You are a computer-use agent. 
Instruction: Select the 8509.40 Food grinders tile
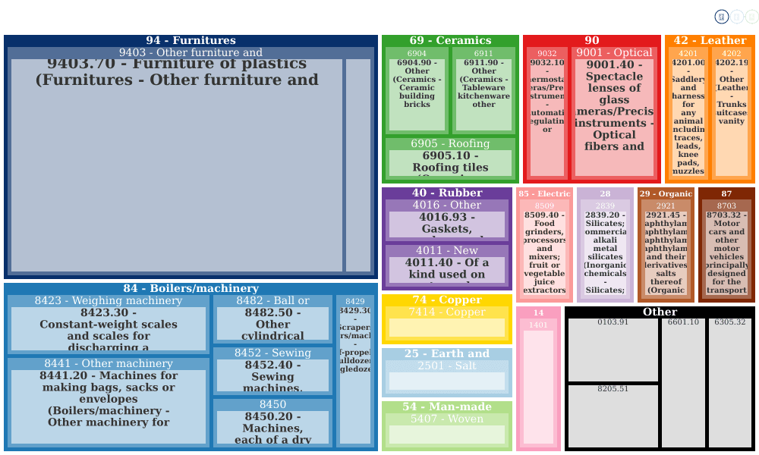pyautogui.click(x=544, y=253)
